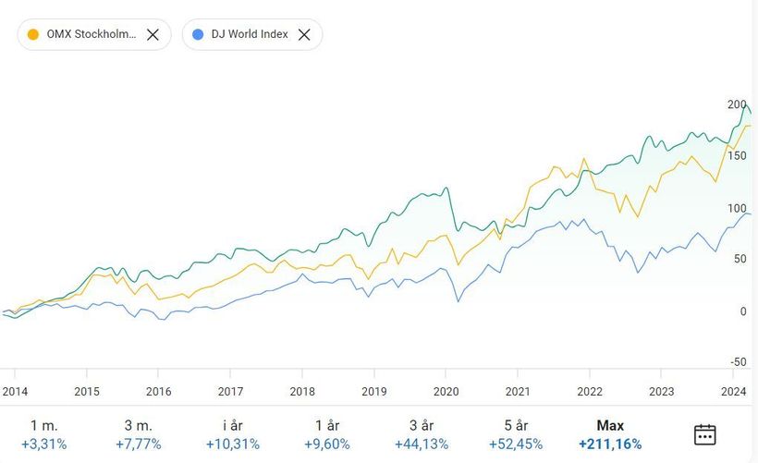Select the 1 m. time period
The width and height of the screenshot is (758, 463).
(44, 434)
